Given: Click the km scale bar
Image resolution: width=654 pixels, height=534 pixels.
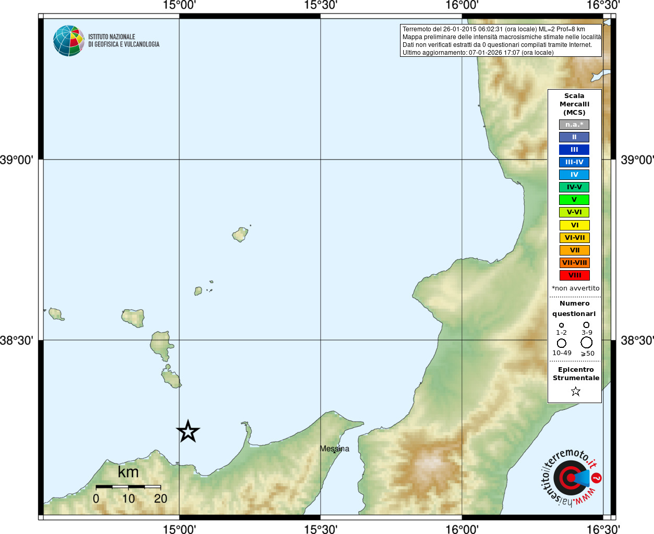Looking at the screenshot, I should pyautogui.click(x=128, y=487).
